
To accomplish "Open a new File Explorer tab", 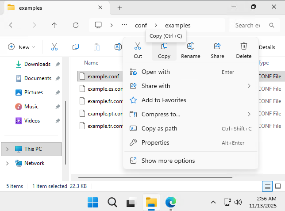I will 119,8.
